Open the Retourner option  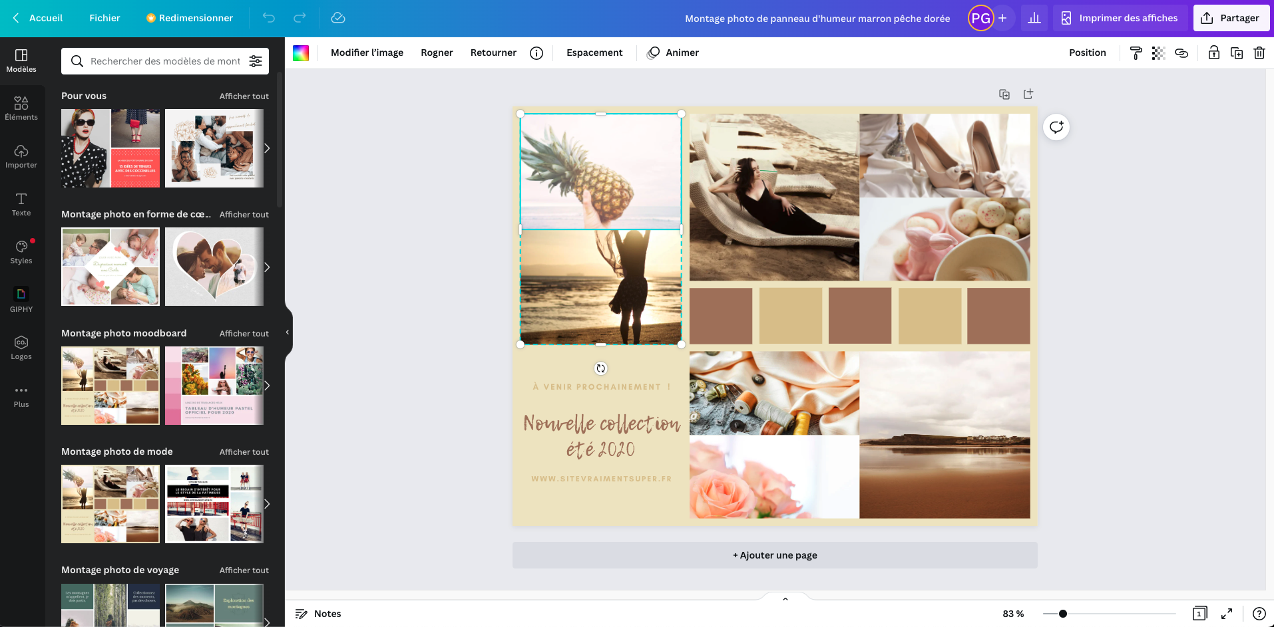pos(493,53)
